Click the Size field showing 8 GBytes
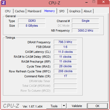 [32, 26]
